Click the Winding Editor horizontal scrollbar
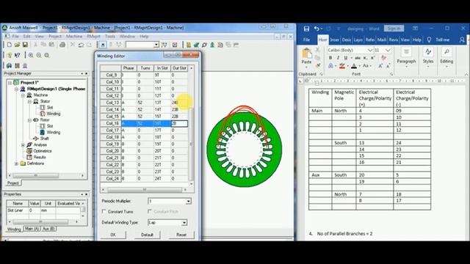This screenshot has width=470, height=264. 144,189
